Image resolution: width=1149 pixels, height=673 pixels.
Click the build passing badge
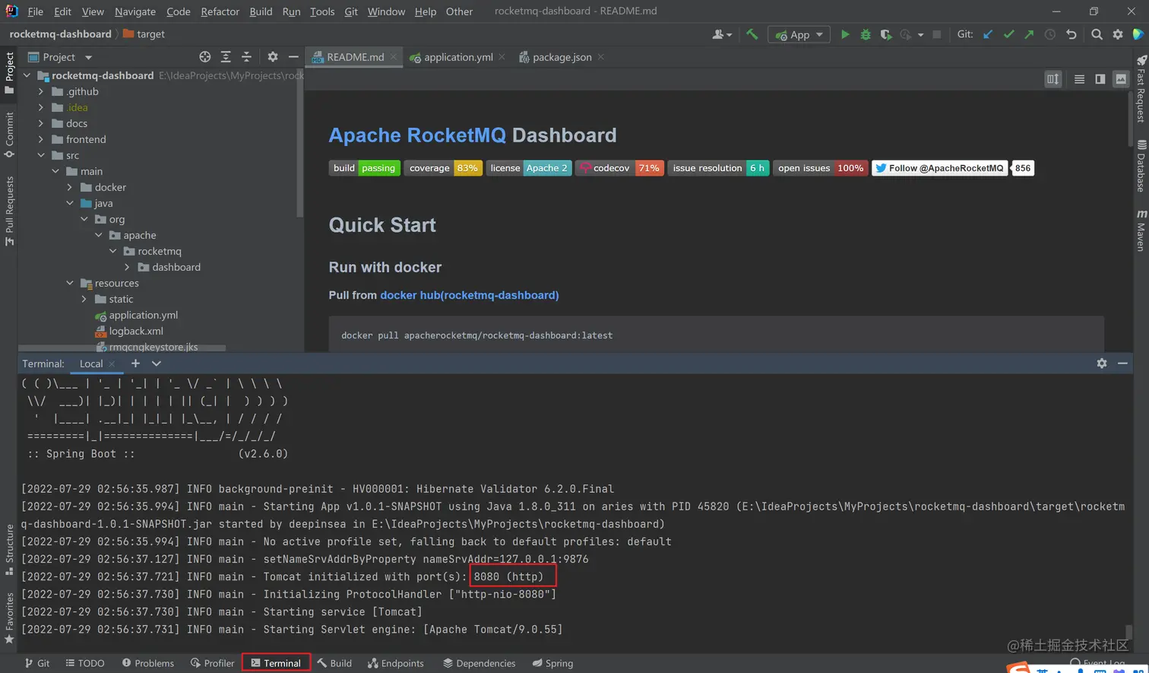365,168
